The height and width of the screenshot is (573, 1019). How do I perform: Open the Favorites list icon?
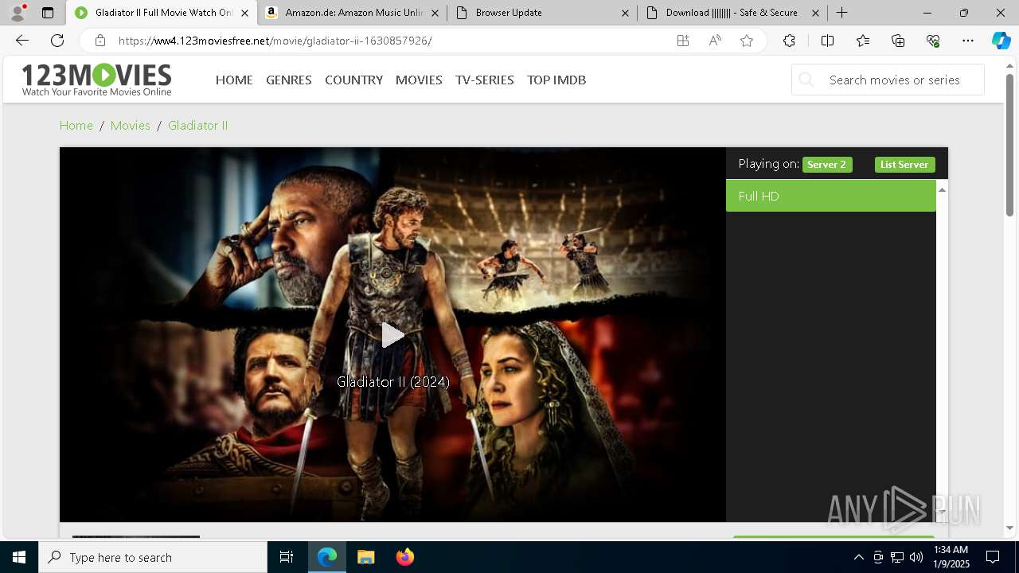pos(863,41)
